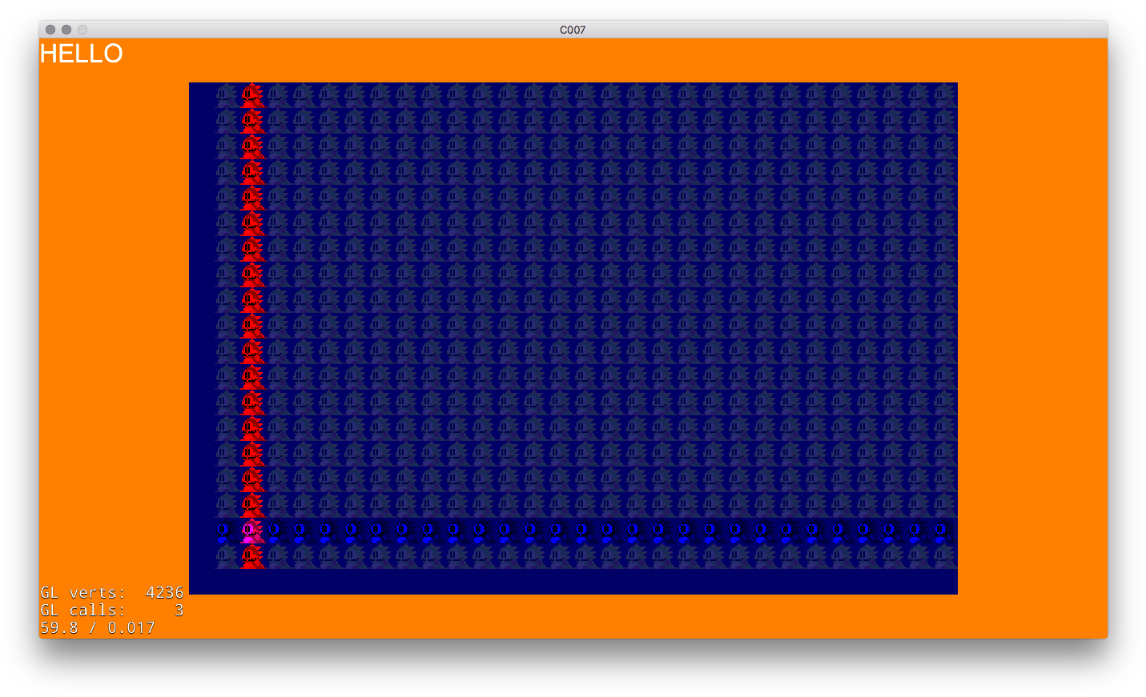Select the dim sprite in grid's top-left corner
The height and width of the screenshot is (697, 1146).
pyautogui.click(x=226, y=95)
